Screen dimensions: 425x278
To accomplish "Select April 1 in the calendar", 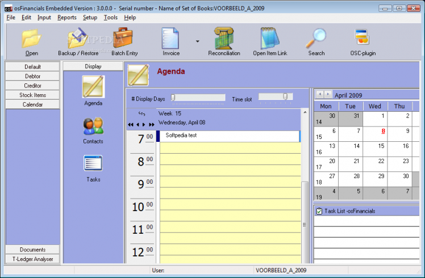I will 375,119.
